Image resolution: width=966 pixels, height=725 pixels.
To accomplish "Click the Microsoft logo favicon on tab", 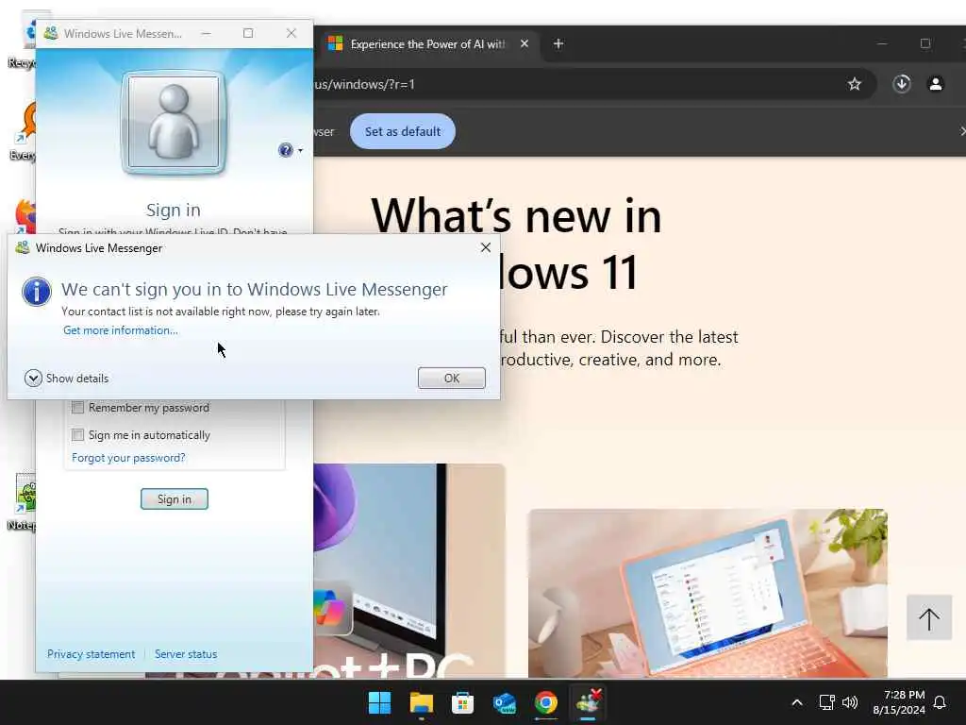I will click(335, 43).
